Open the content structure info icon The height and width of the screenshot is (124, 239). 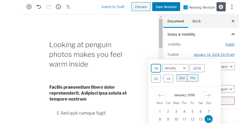58,7
